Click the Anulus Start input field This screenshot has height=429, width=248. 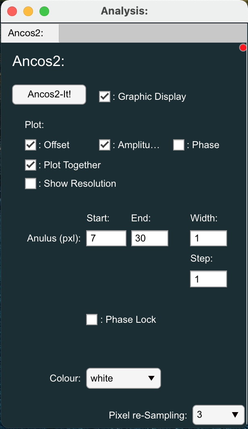click(x=106, y=238)
